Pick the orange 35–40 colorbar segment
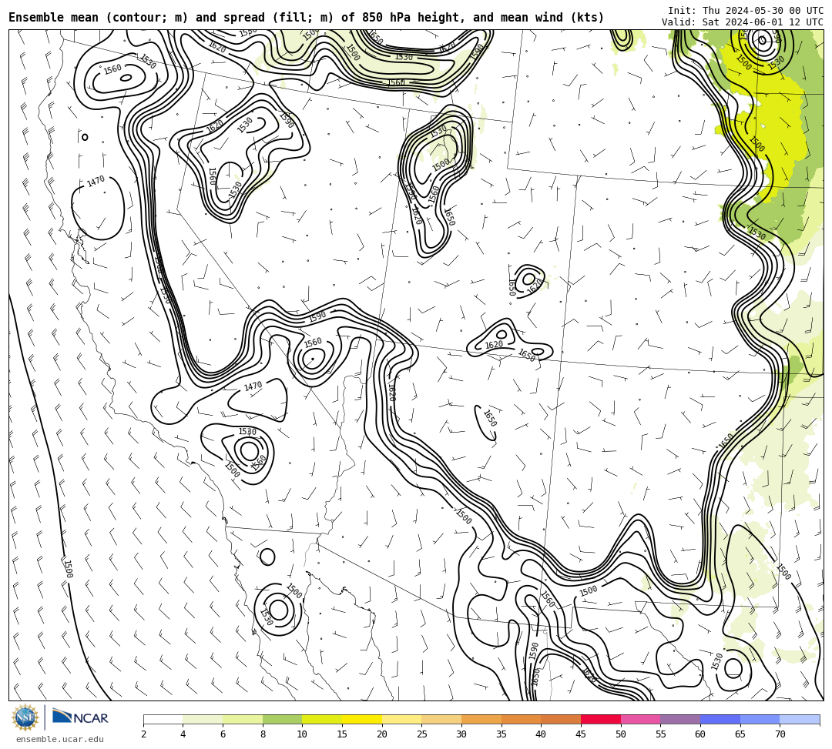 coord(521,719)
